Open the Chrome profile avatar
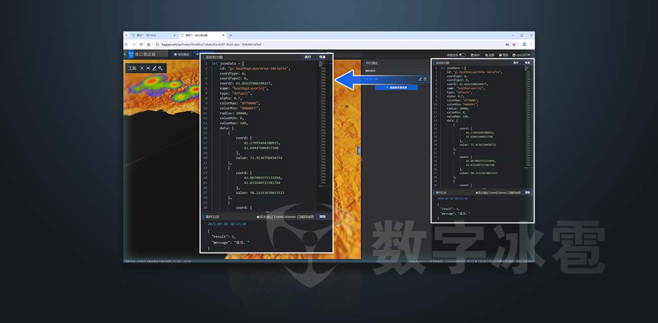658x323 pixels. click(524, 45)
